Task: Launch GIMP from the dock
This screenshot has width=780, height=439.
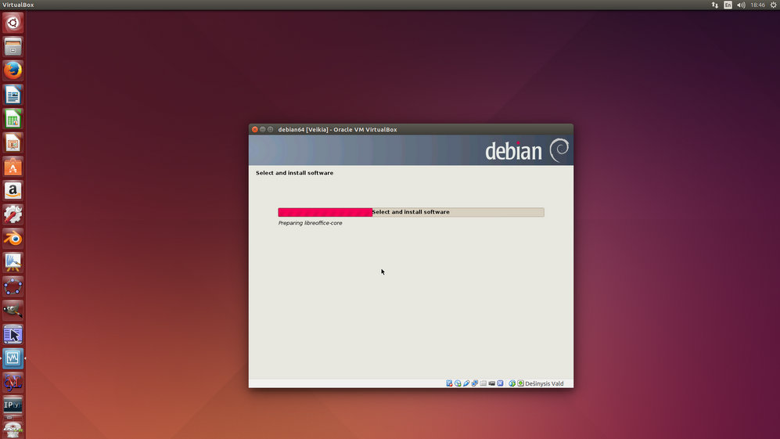Action: point(13,310)
